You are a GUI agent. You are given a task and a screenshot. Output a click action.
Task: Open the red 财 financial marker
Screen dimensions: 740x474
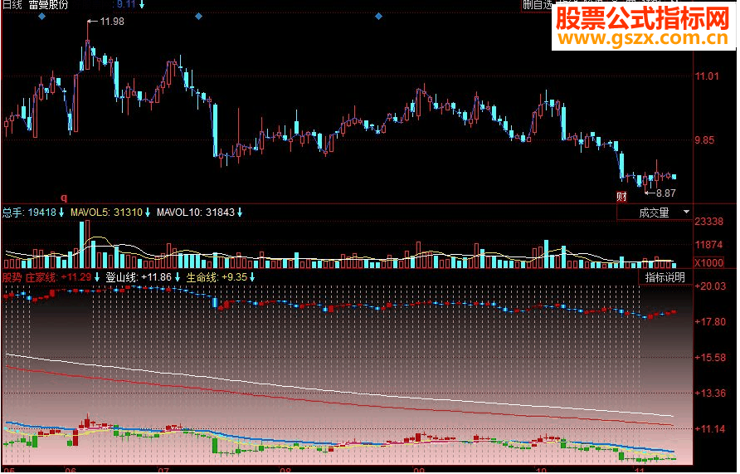click(621, 197)
